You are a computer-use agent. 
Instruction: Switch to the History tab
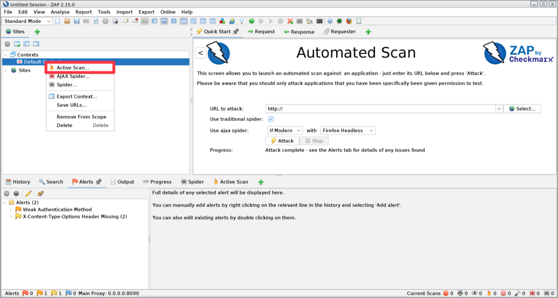[18, 182]
